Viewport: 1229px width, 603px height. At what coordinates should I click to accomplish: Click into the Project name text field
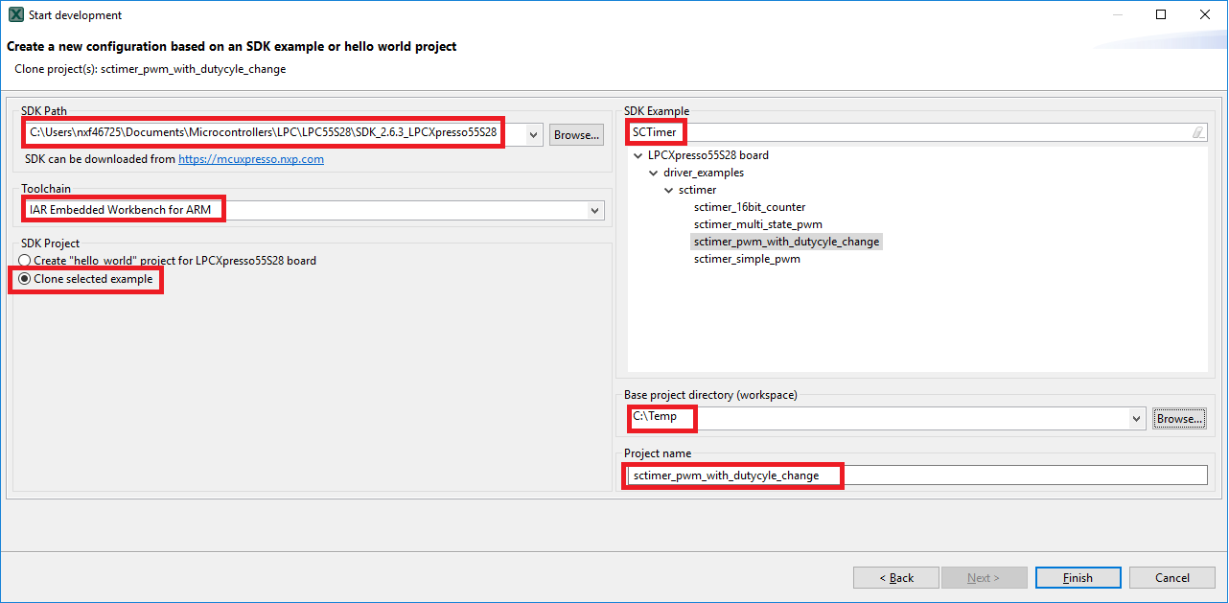(x=916, y=475)
